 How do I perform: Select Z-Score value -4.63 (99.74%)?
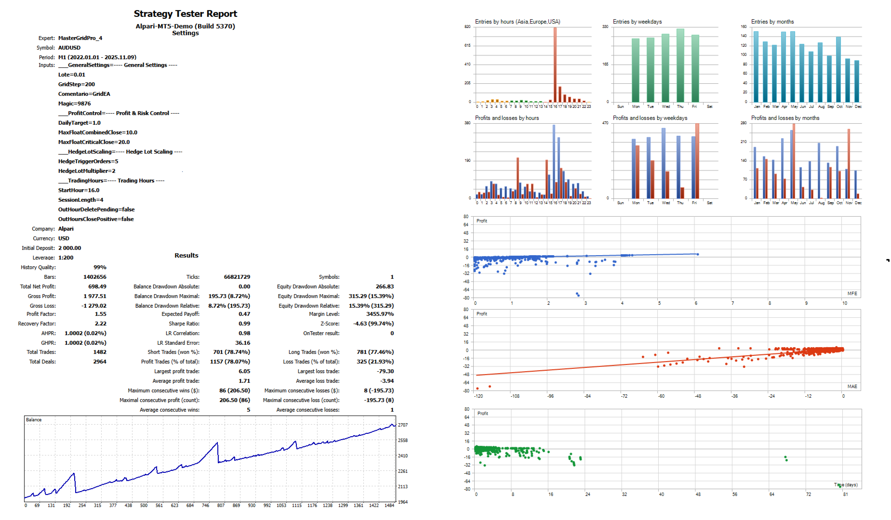(373, 324)
